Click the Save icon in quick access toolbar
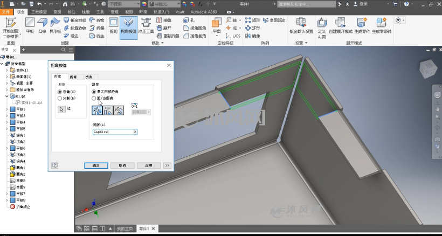Screen dimensions: 442x236 [x=32, y=4]
